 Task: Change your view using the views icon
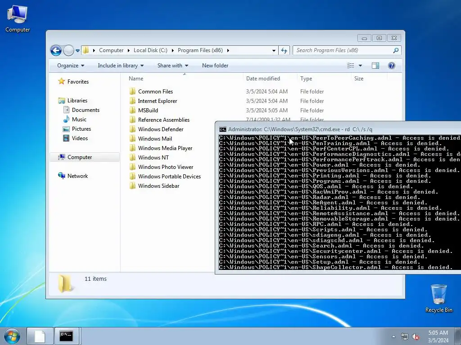tap(350, 66)
